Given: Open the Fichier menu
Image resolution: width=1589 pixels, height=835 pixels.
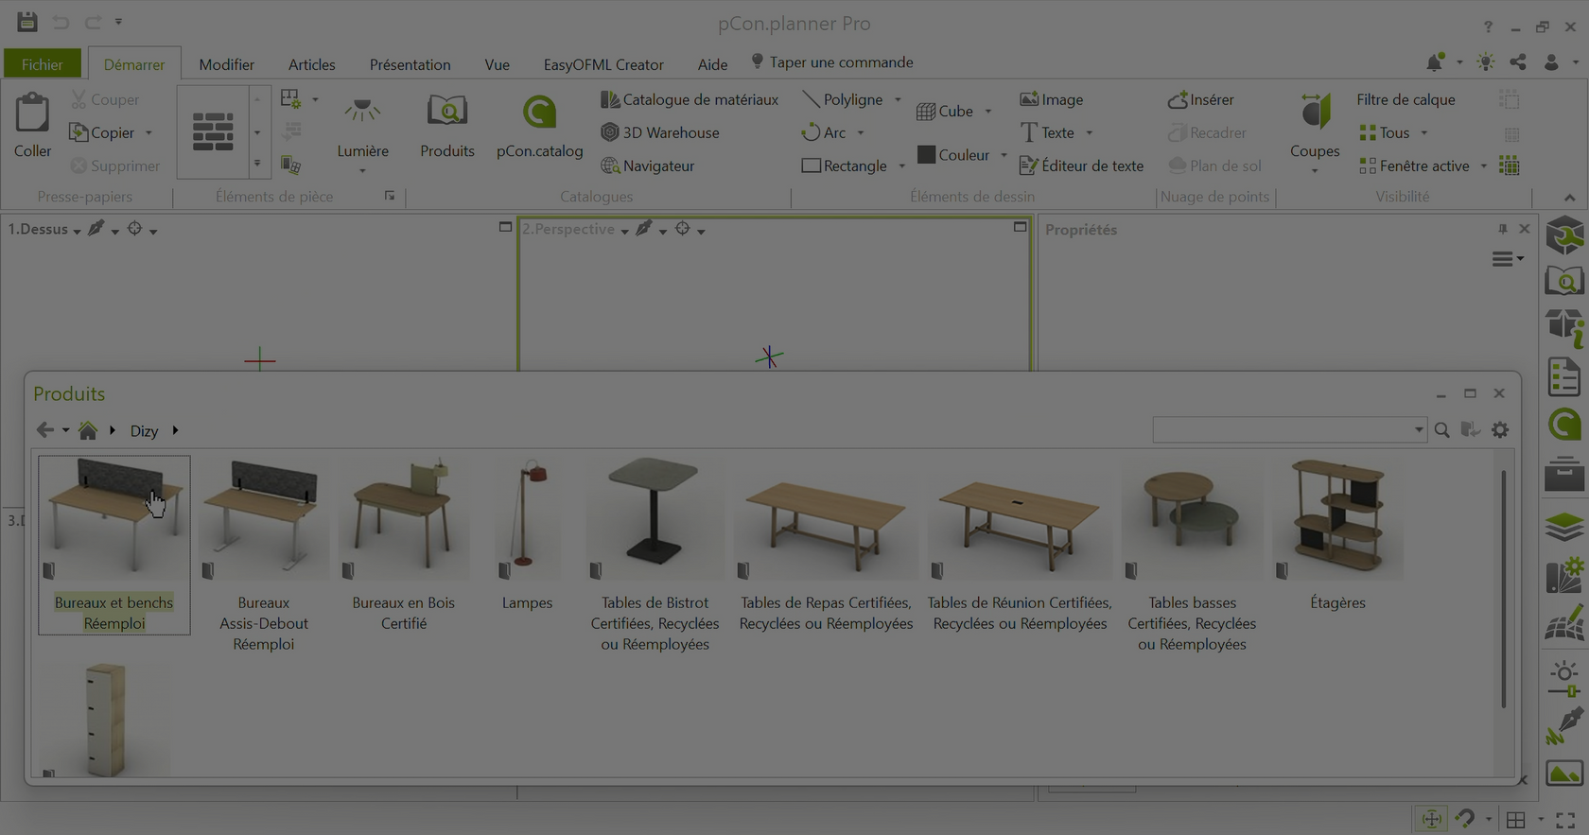Looking at the screenshot, I should coord(43,64).
